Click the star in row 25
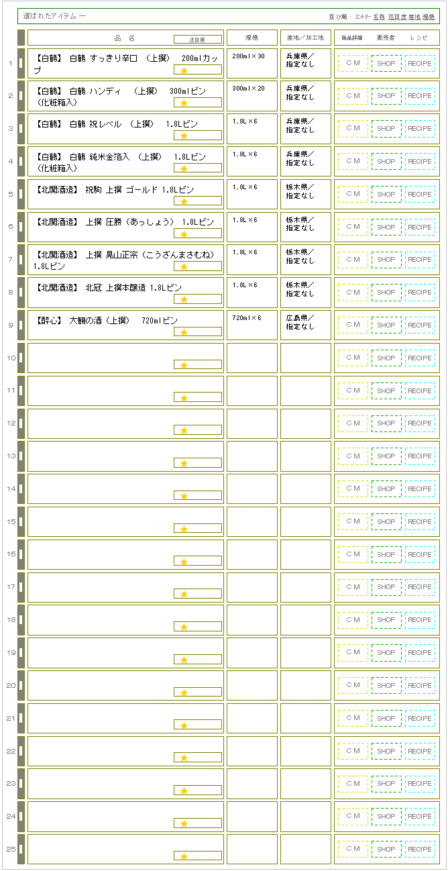Viewport: 448px width, 871px height. click(184, 857)
